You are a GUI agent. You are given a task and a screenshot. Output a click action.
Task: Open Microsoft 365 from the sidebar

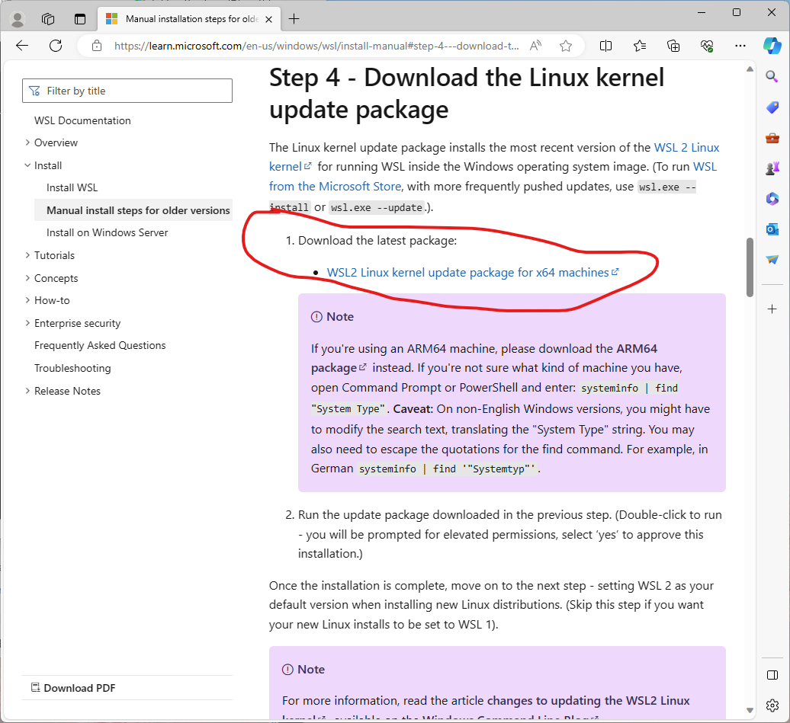[x=772, y=199]
